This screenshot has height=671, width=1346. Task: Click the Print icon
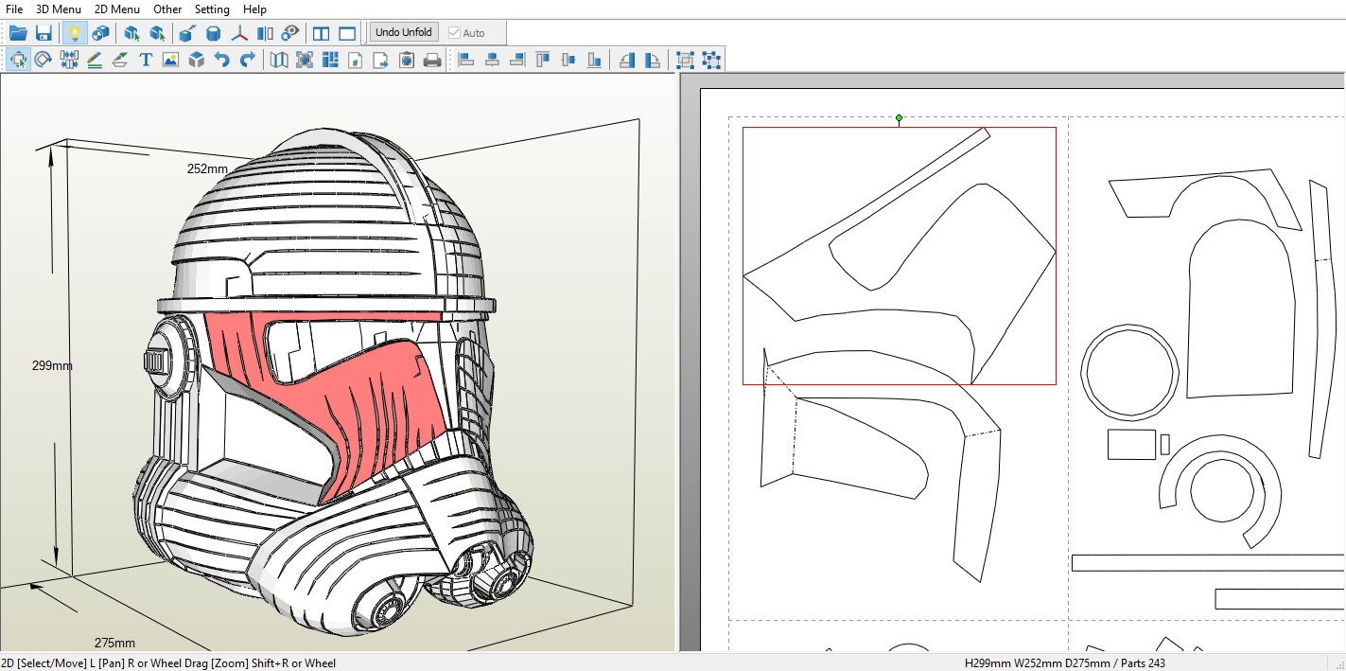pos(432,60)
